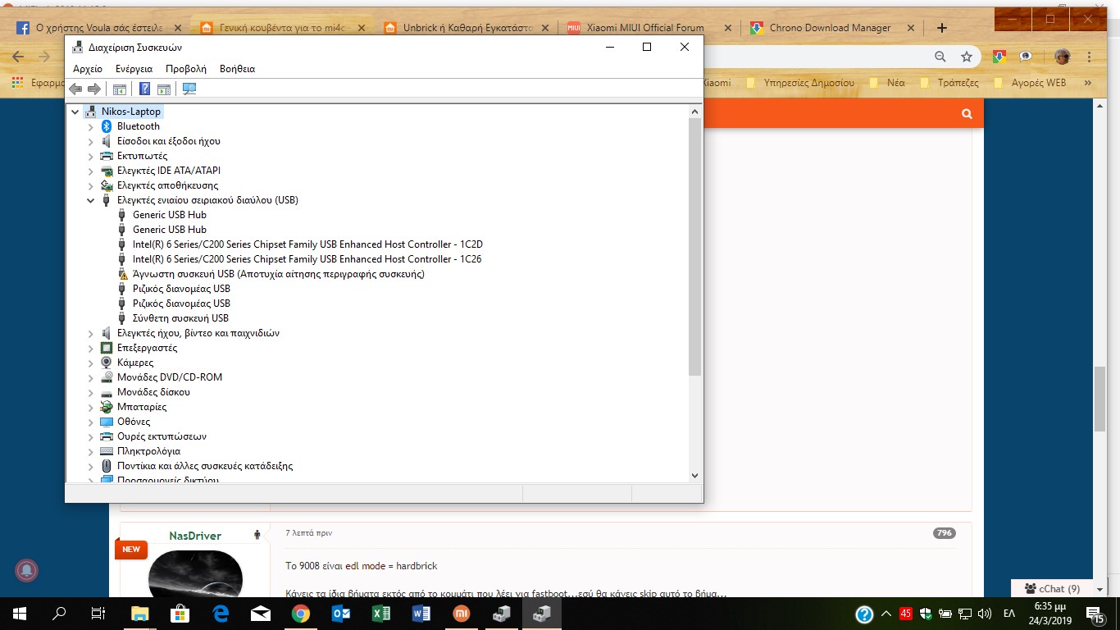Click the Back arrow in Device Manager toolbar
1120x630 pixels.
coord(75,89)
